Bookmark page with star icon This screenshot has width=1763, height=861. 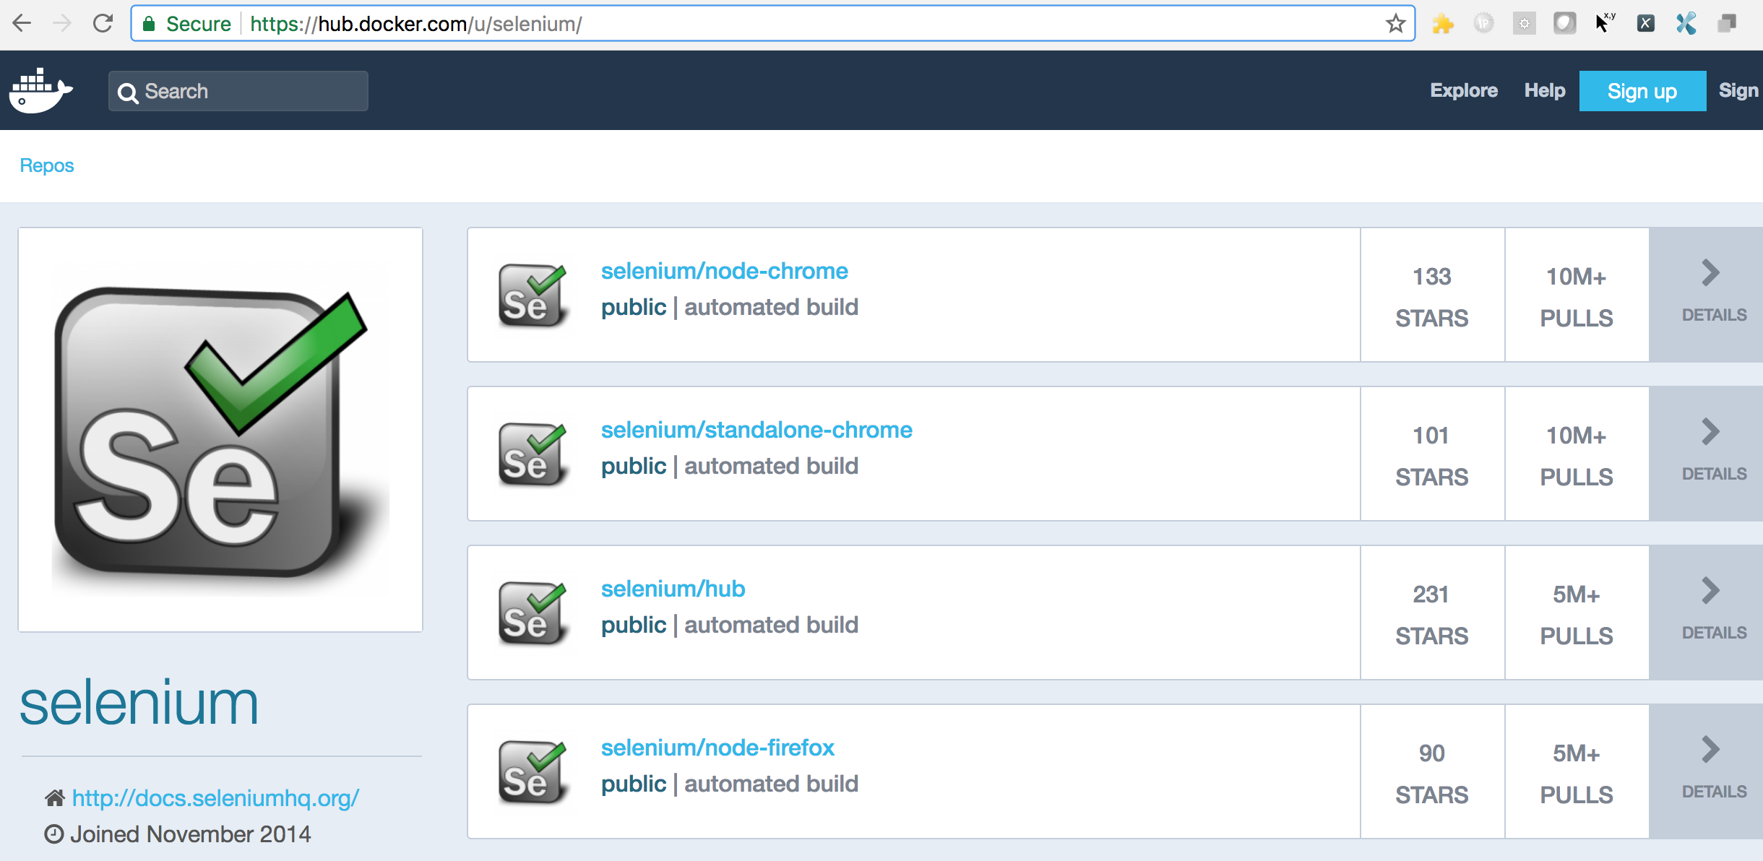(x=1395, y=24)
